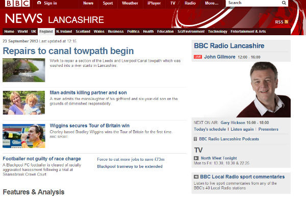Open the John Gillmore show link
Viewport: 306px width, 197px height.
220,57
